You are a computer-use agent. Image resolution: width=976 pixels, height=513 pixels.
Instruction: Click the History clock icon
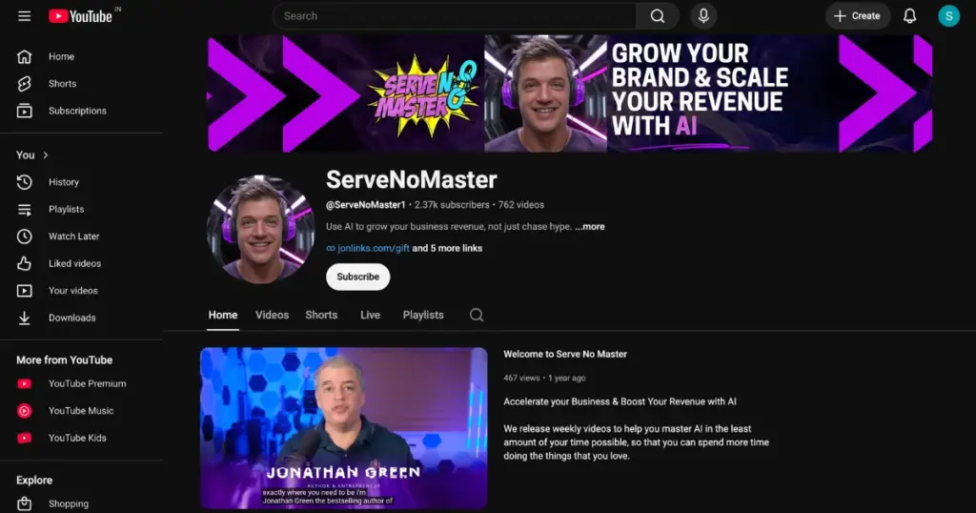(x=24, y=182)
